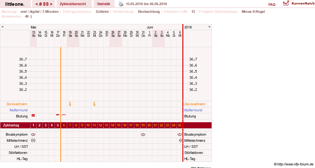The width and height of the screenshot is (315, 168).
Task: Click the Juni month label
Action: pyautogui.click(x=150, y=27)
